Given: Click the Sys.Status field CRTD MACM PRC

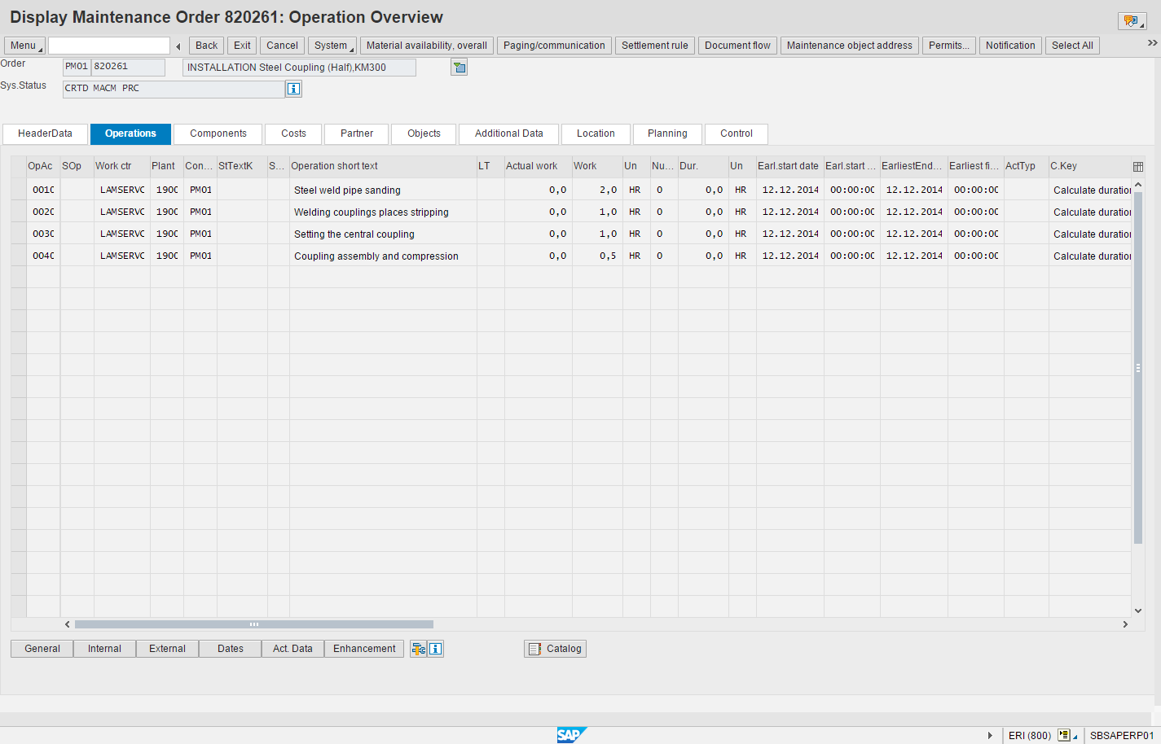Looking at the screenshot, I should tap(174, 89).
